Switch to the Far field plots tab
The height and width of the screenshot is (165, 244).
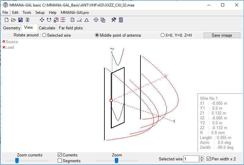[71, 28]
